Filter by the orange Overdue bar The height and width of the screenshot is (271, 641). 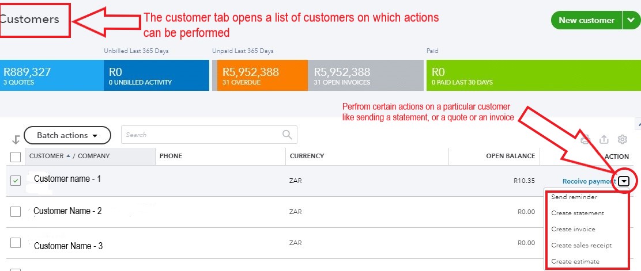tap(262, 75)
